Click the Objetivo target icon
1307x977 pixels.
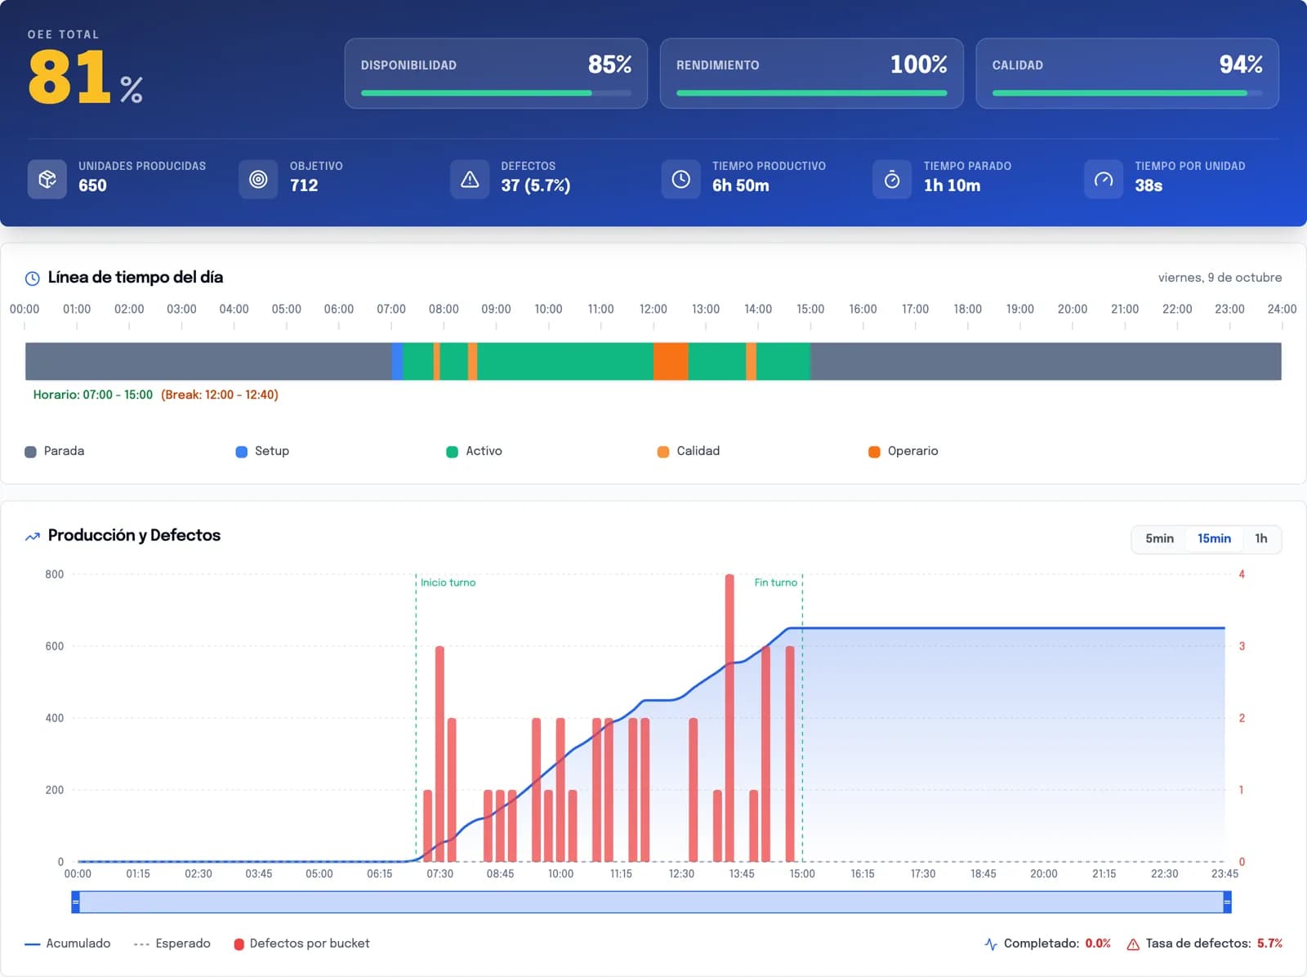coord(258,179)
